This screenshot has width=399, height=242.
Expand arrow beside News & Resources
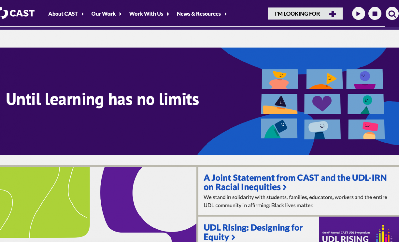tap(225, 14)
